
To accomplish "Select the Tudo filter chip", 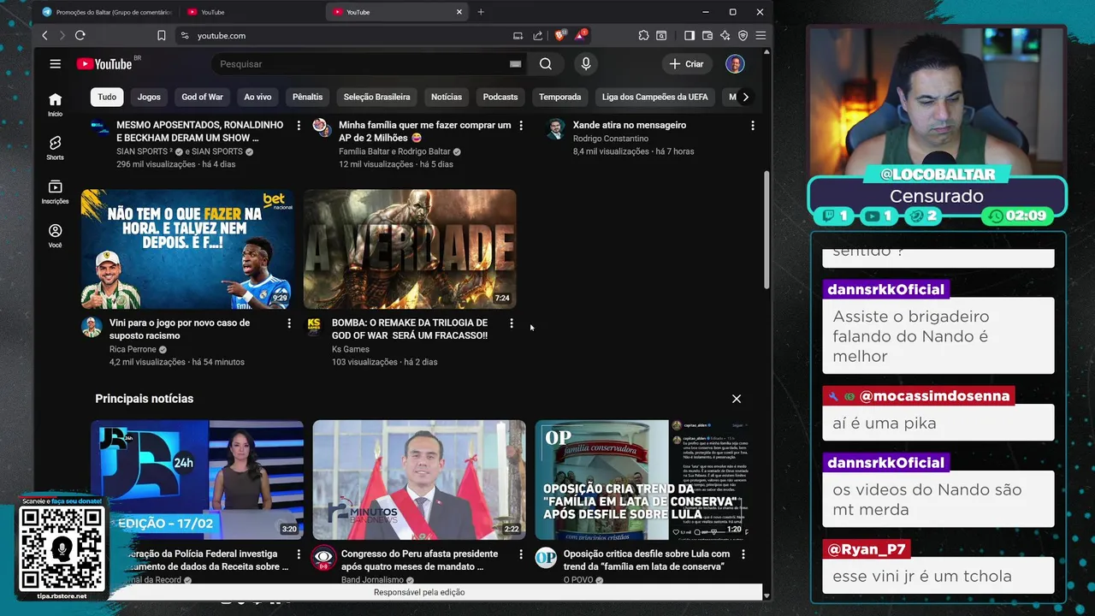I will [107, 97].
